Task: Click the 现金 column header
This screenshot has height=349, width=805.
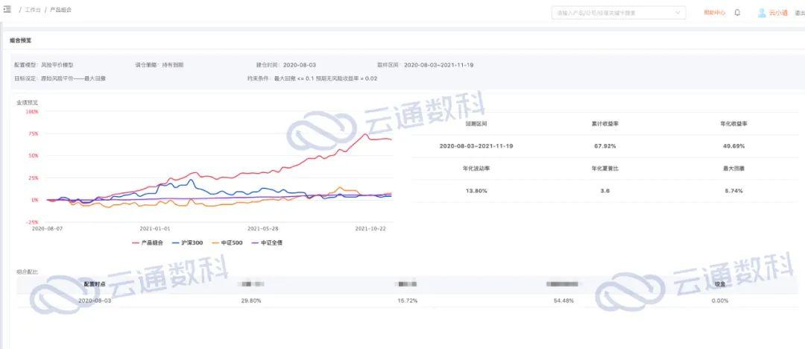Action: pos(719,284)
